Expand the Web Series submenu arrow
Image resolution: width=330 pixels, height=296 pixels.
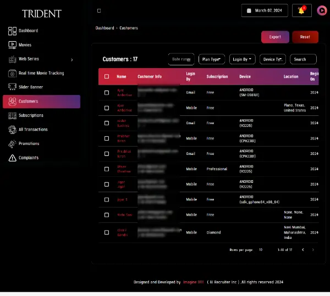click(x=72, y=59)
